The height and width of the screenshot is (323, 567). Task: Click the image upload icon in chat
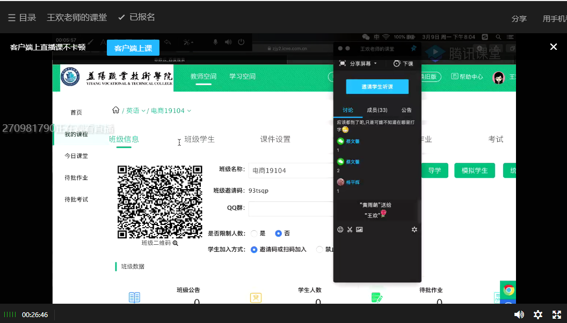[359, 229]
